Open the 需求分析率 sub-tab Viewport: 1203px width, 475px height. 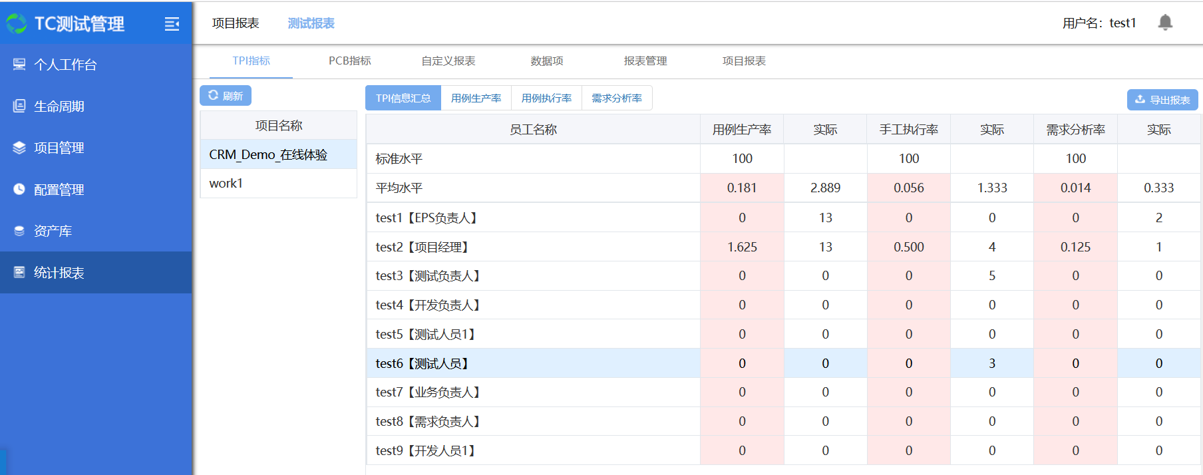(x=616, y=98)
